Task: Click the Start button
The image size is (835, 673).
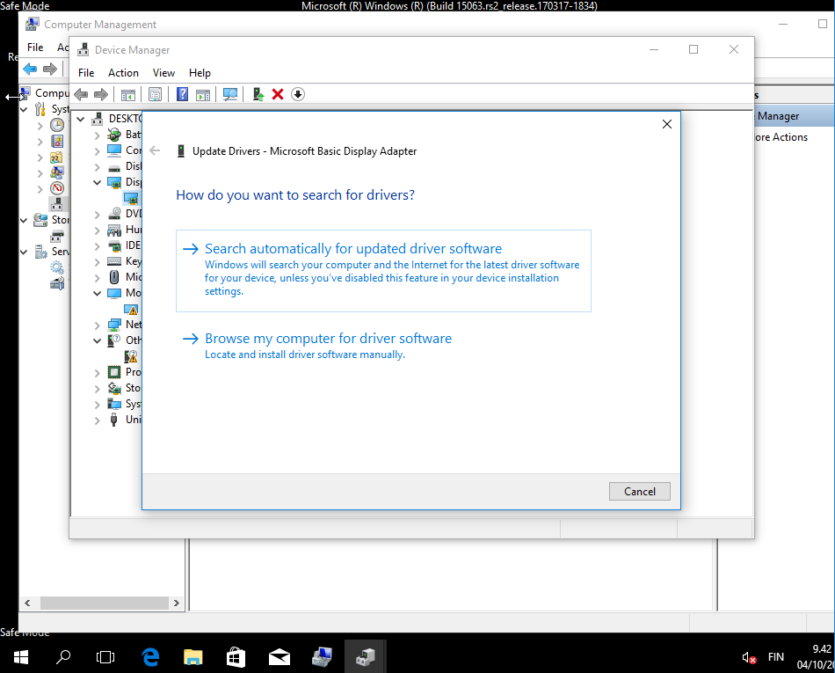Action: [21, 657]
